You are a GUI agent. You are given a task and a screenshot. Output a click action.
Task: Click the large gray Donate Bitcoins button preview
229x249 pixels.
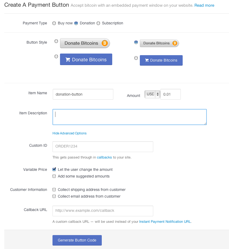(85, 43)
